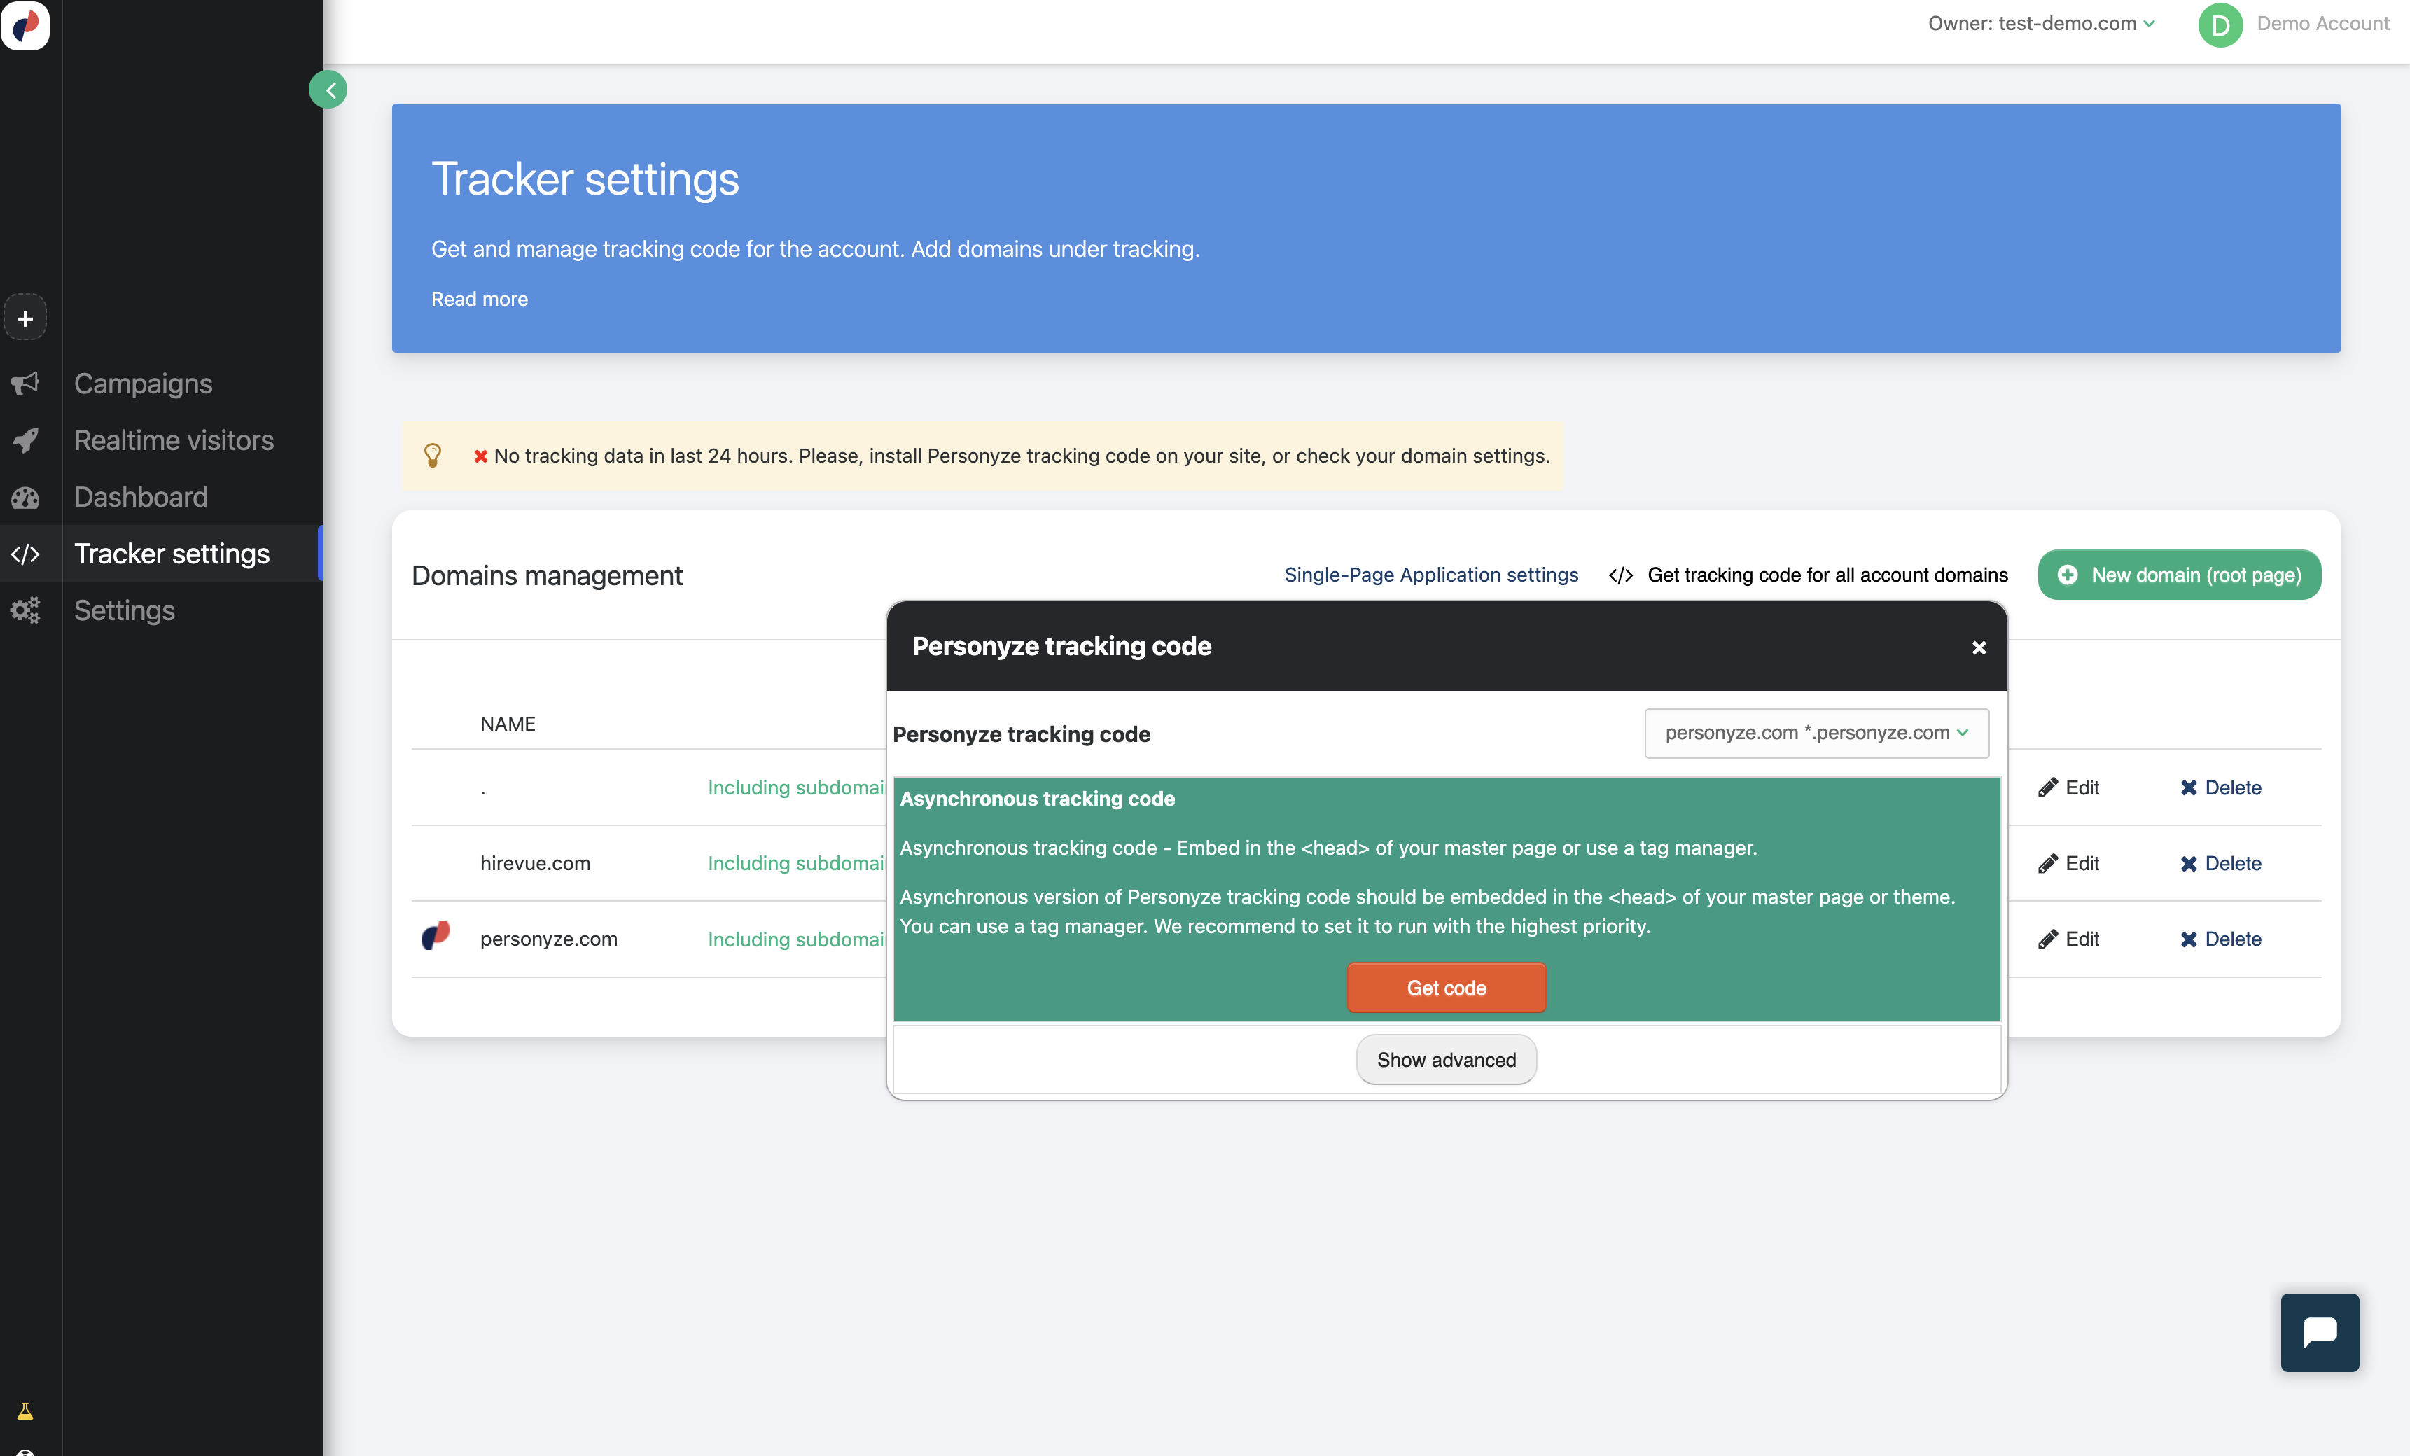Select Tracker settings menu item
The image size is (2410, 1456).
(x=172, y=554)
